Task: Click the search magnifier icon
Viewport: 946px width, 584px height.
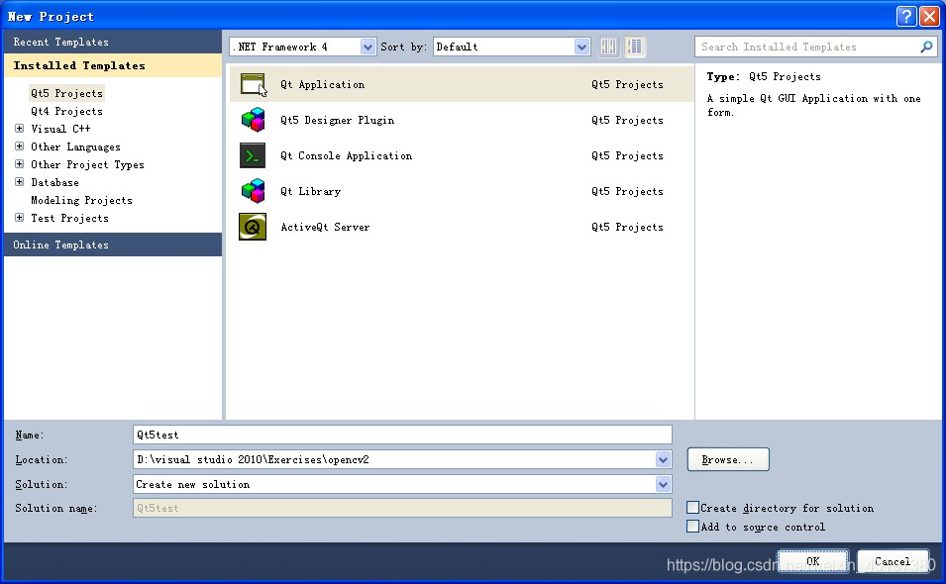Action: pos(926,46)
